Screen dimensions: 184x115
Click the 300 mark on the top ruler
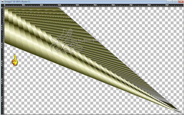tap(59, 5)
